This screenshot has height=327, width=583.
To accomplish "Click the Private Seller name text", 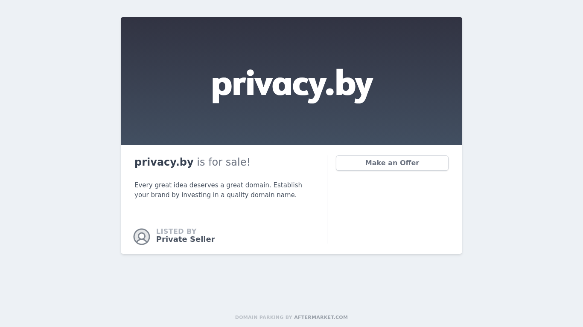I will [x=185, y=239].
